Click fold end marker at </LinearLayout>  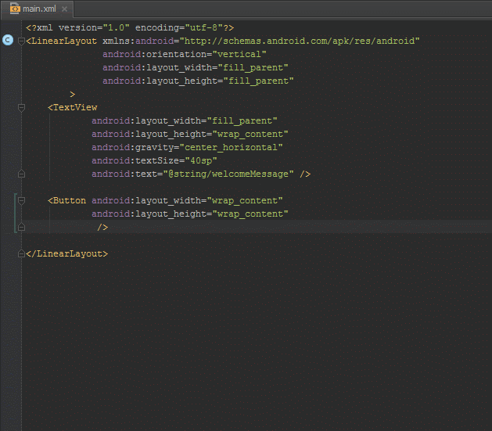click(21, 253)
